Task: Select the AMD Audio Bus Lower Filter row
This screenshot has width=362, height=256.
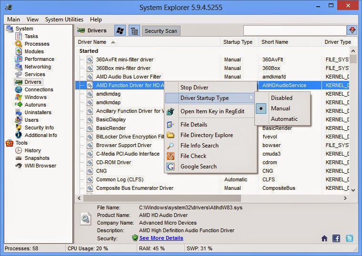Action: (212, 77)
